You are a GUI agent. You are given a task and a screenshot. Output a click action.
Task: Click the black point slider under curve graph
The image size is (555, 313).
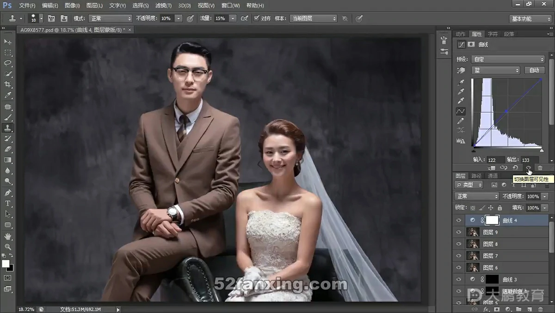(474, 150)
